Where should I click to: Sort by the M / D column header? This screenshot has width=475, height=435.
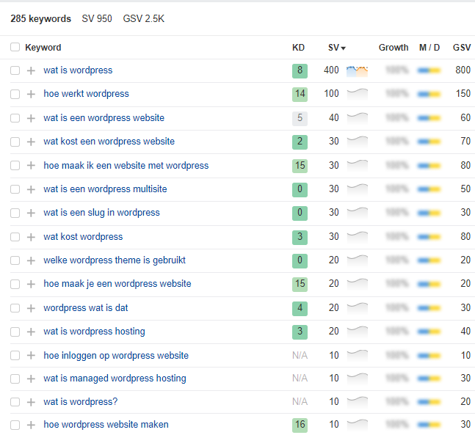[429, 48]
